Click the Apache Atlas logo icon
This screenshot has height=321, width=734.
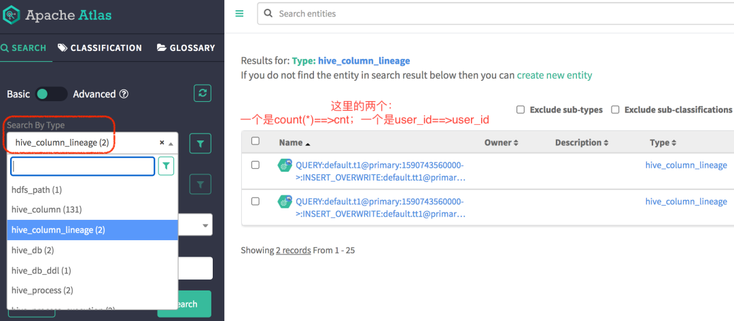[10, 15]
